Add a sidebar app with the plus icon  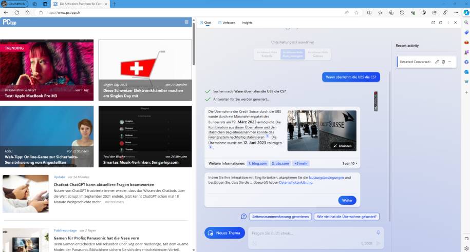click(466, 92)
